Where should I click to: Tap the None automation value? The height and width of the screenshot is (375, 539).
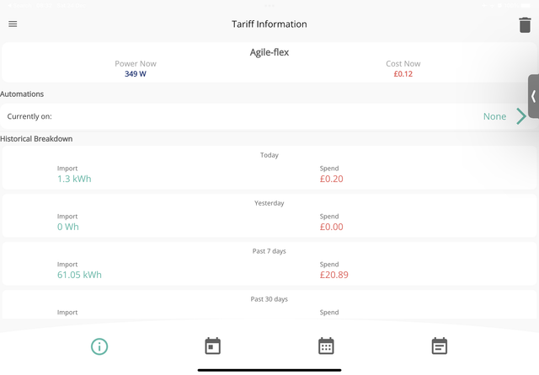(494, 116)
